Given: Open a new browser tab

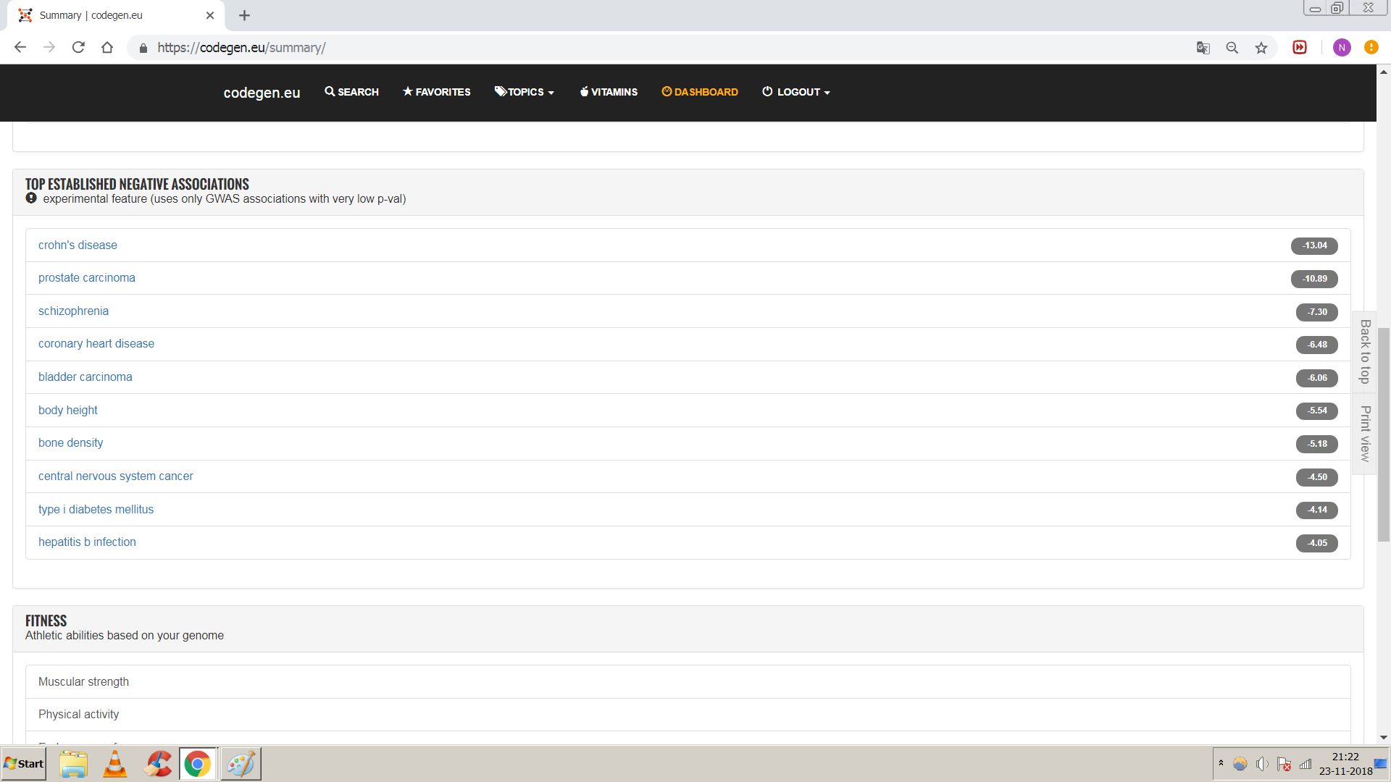Looking at the screenshot, I should [x=244, y=15].
